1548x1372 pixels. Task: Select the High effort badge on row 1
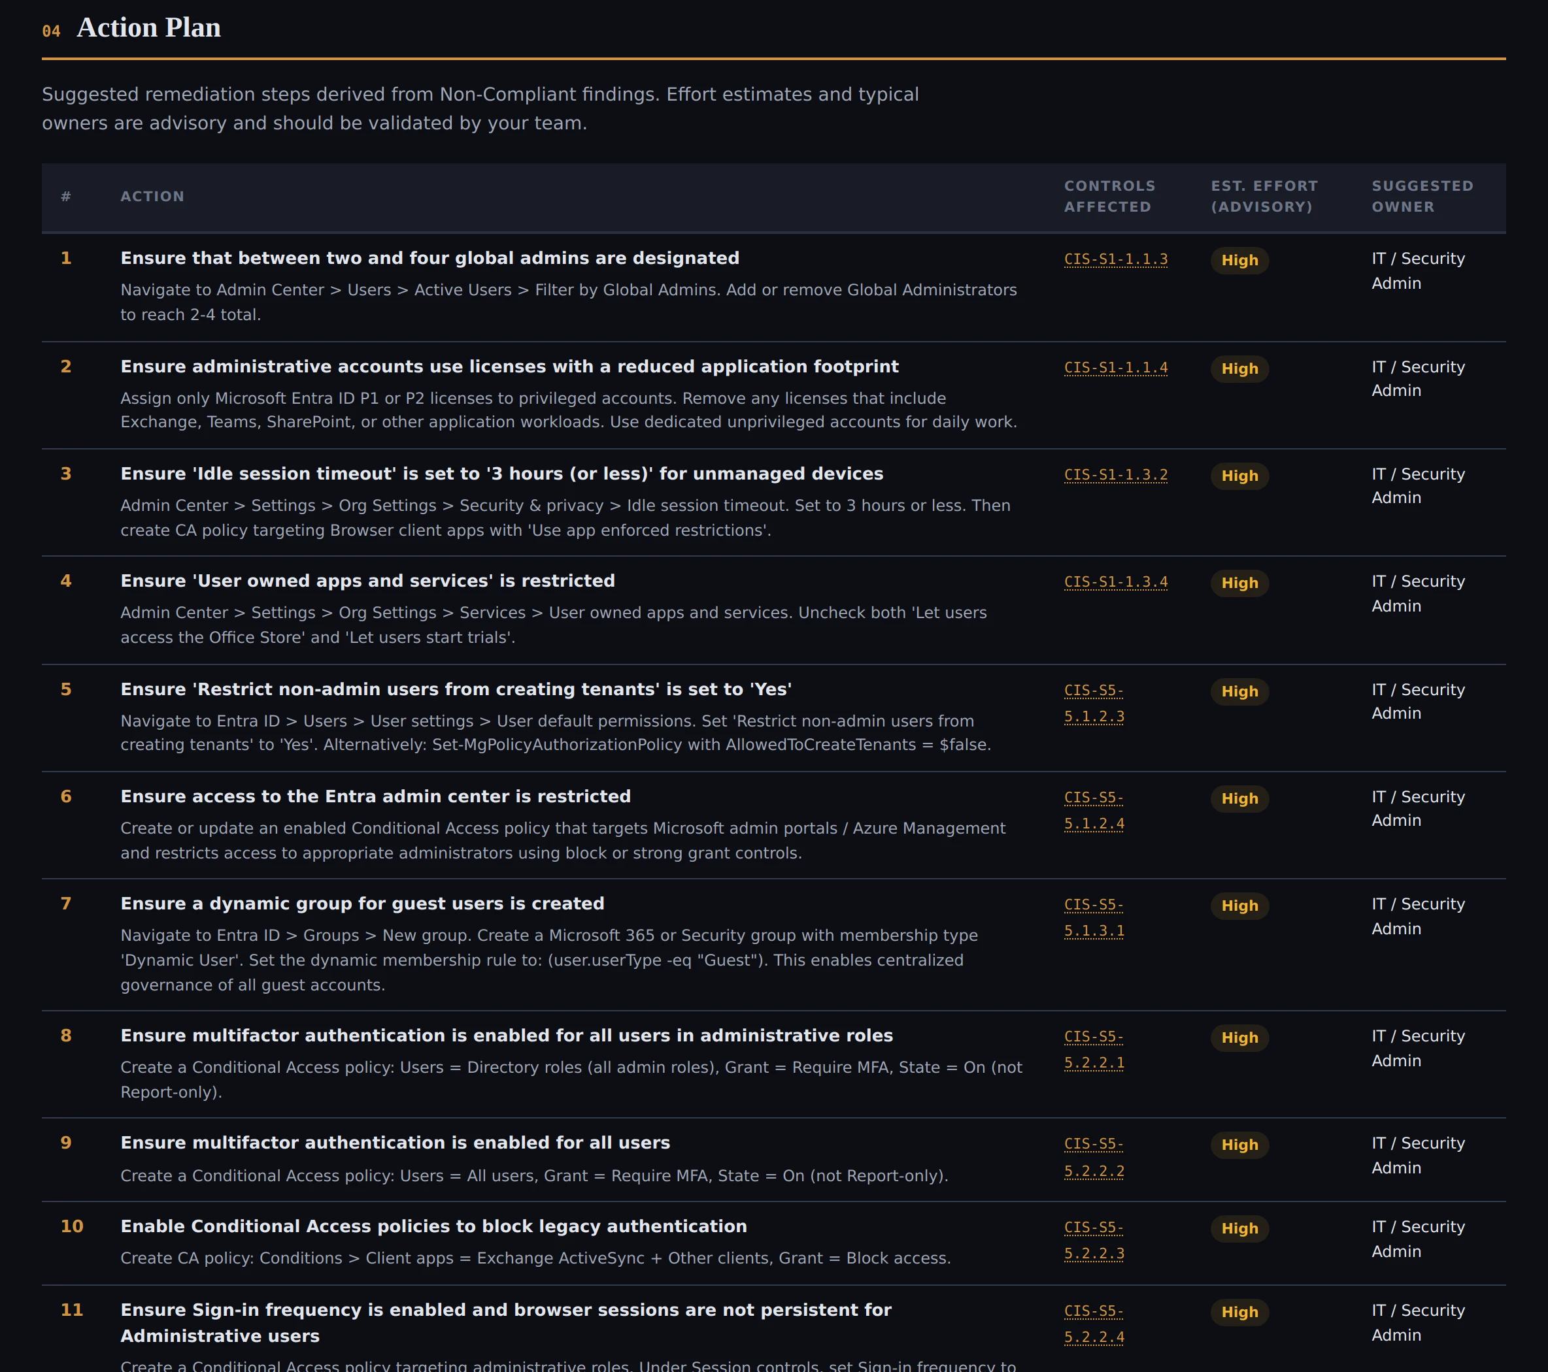pyautogui.click(x=1239, y=259)
